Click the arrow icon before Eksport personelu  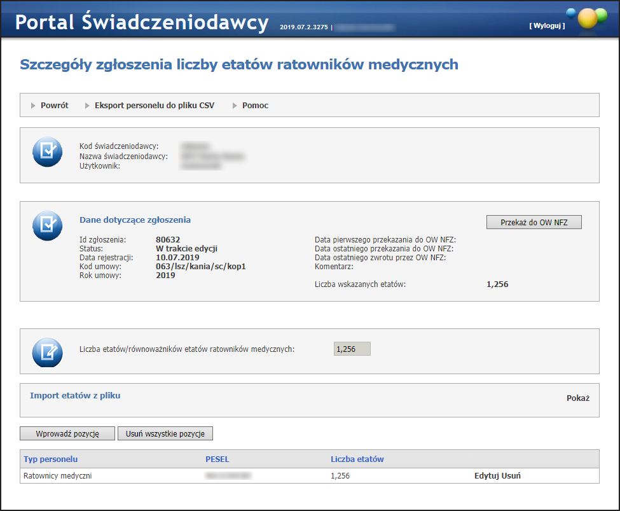point(87,106)
